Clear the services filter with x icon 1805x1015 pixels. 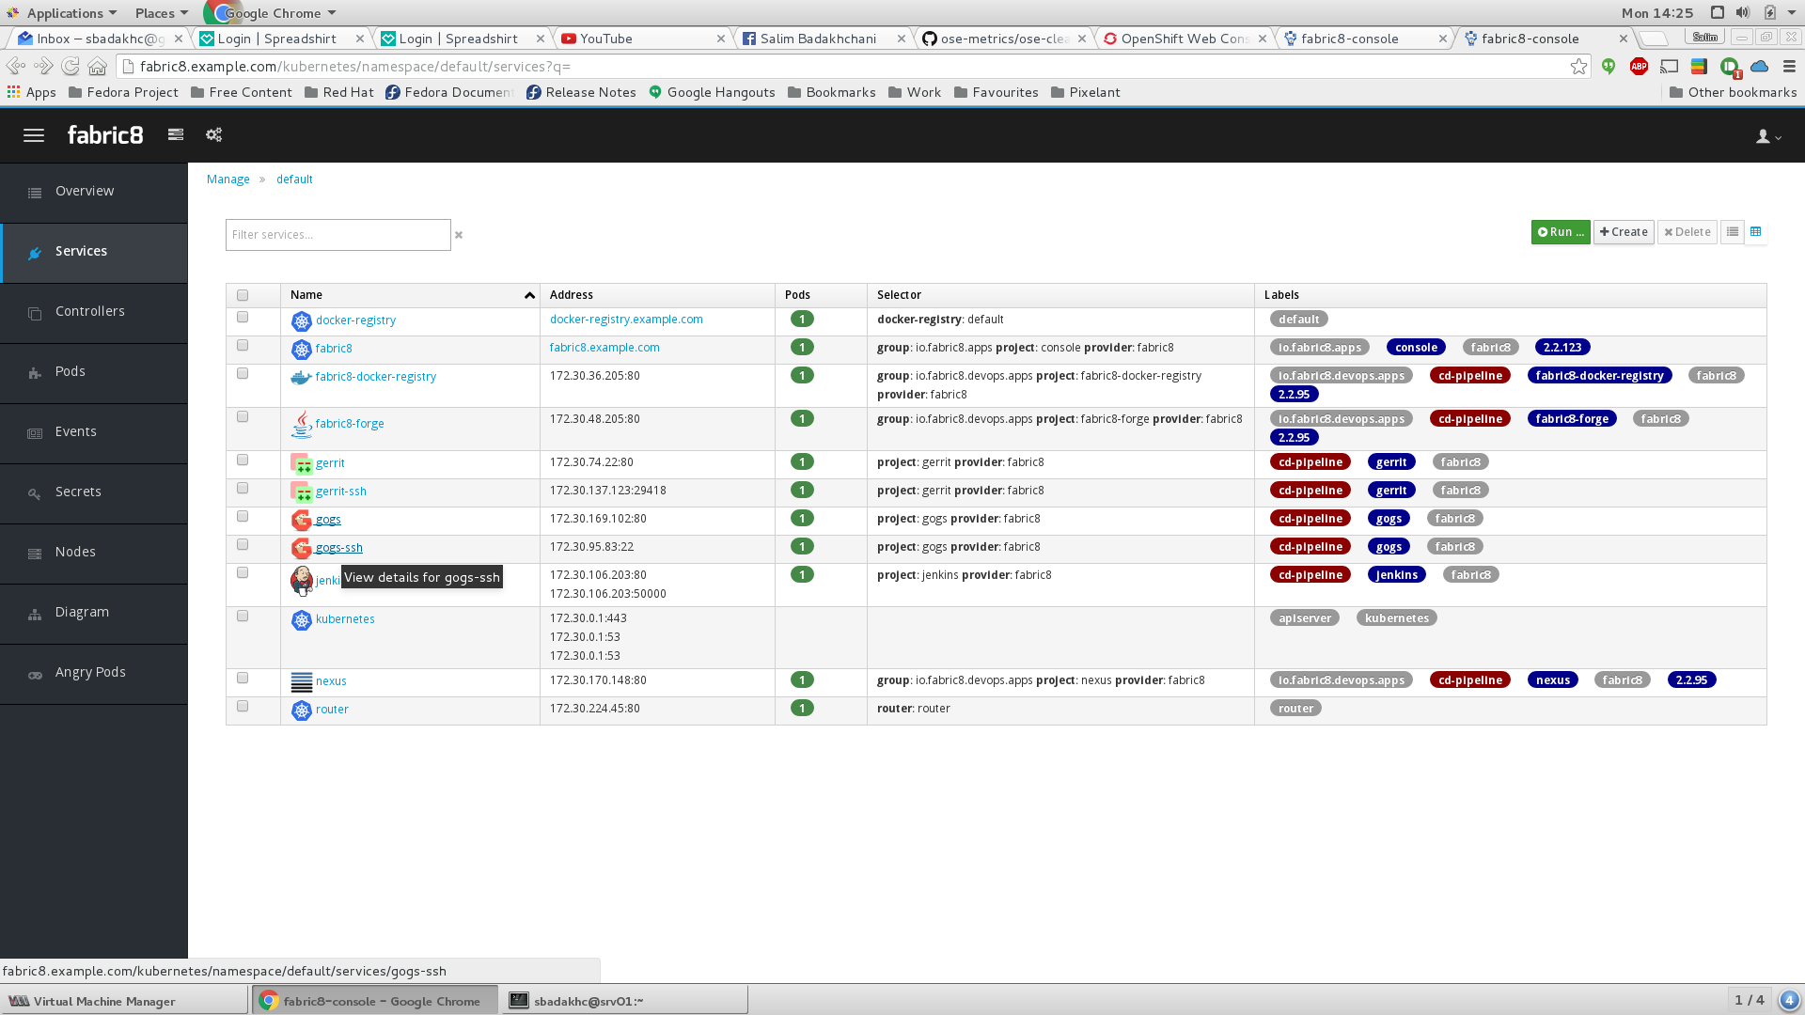(459, 235)
